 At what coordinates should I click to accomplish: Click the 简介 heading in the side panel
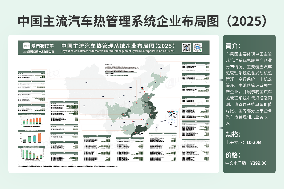click(233, 46)
